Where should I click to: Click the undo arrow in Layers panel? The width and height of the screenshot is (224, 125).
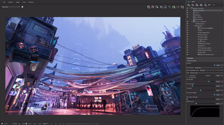coord(209,5)
